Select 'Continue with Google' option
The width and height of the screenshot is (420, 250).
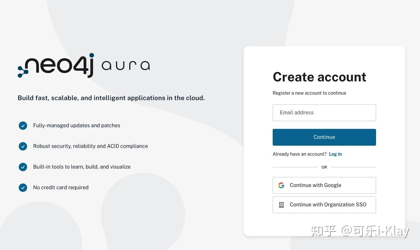coord(324,185)
